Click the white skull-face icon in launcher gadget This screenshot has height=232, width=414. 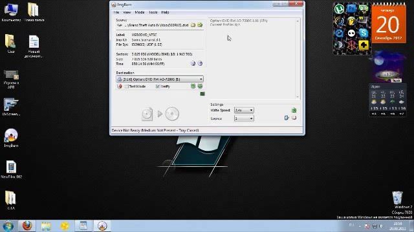(x=351, y=33)
